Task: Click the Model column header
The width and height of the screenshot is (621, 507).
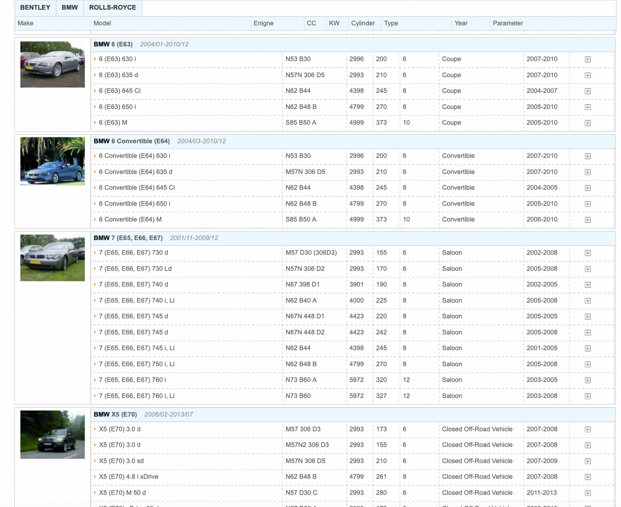Action: click(x=102, y=23)
